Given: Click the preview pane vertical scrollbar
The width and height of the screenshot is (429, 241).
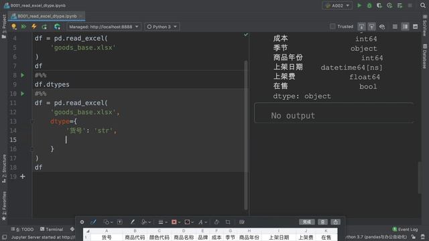Looking at the screenshot, I should (x=420, y=177).
